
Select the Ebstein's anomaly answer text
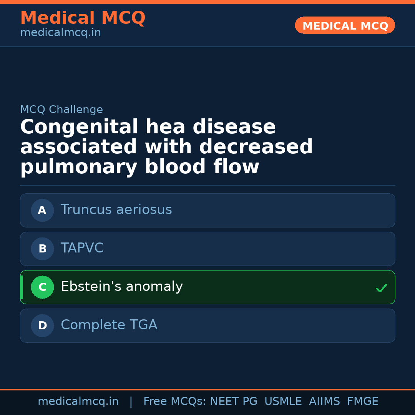(121, 287)
